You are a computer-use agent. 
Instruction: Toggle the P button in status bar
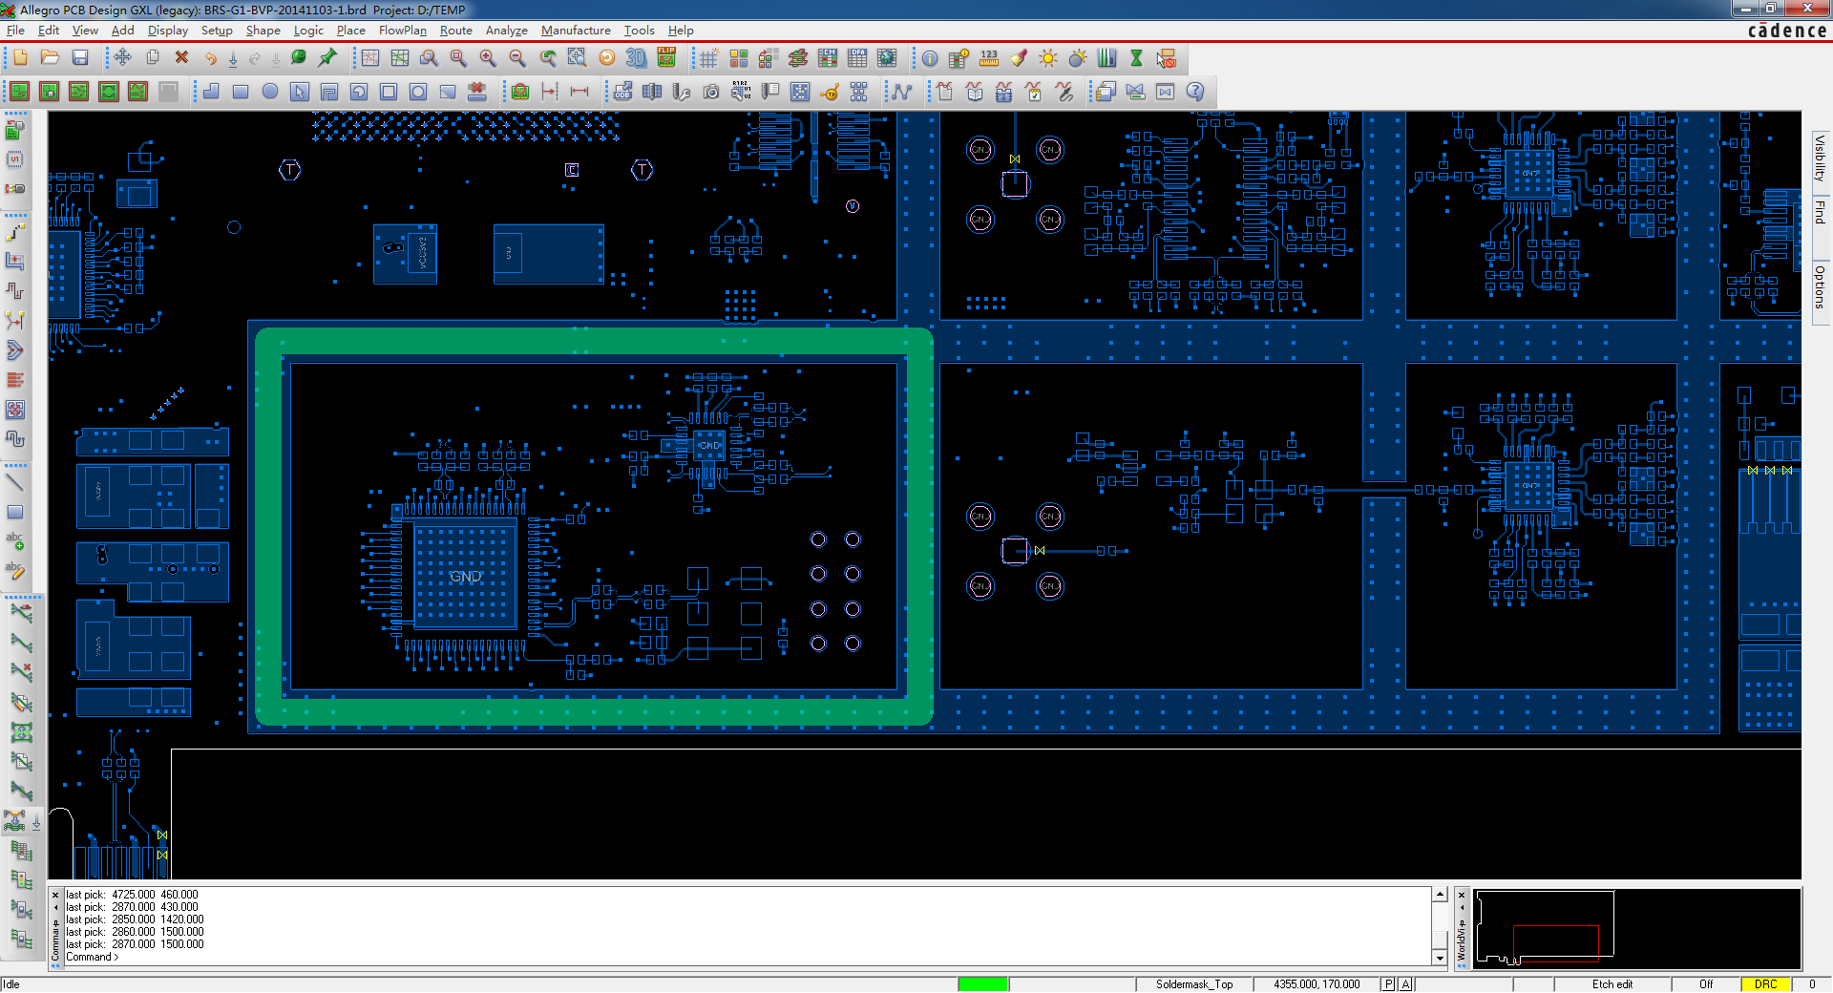pyautogui.click(x=1388, y=984)
